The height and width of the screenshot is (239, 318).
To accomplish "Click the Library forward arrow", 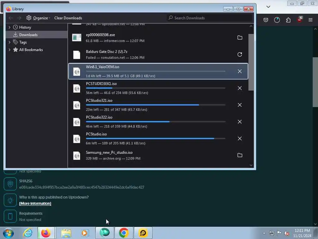I will 19,18.
